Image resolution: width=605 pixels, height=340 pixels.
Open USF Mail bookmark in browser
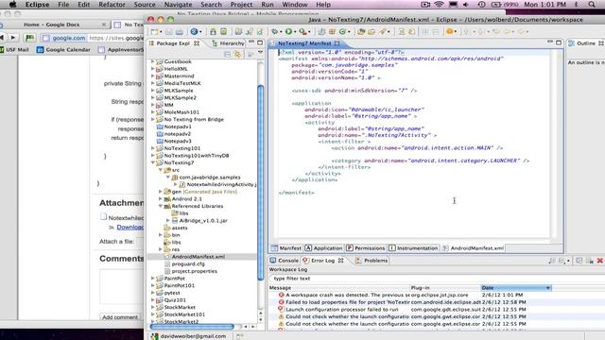tap(14, 50)
